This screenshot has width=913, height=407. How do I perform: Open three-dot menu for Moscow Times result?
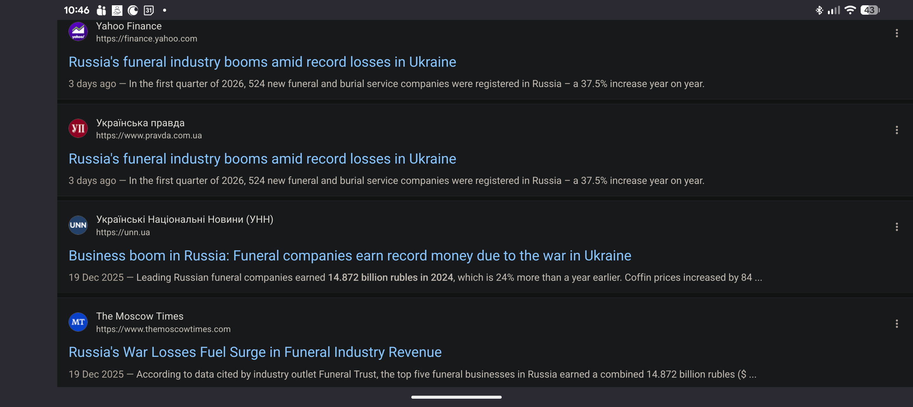coord(896,324)
